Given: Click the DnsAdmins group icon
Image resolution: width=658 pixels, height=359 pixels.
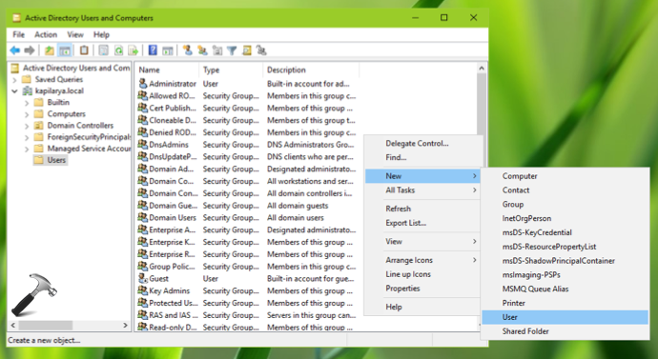Looking at the screenshot, I should (143, 145).
